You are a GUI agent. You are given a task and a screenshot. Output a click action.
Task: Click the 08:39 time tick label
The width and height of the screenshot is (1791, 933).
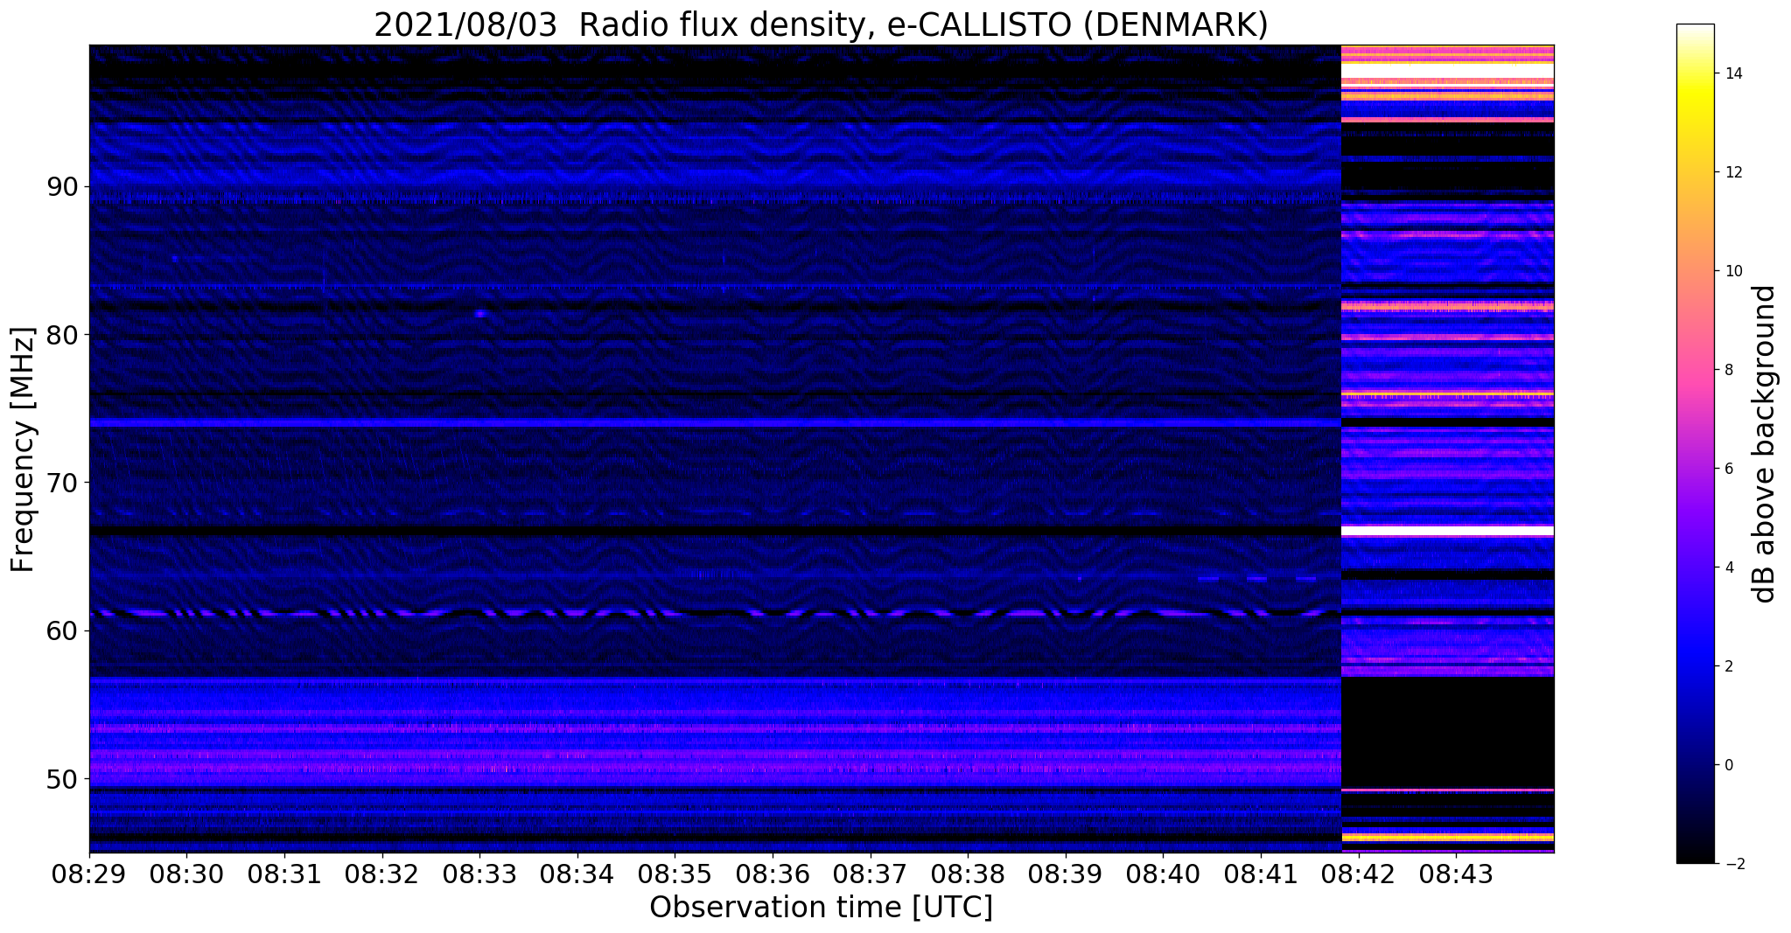point(1066,874)
